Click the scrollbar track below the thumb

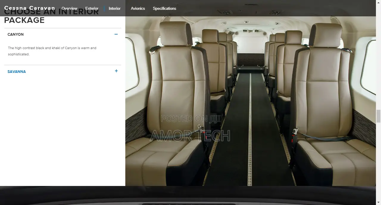379,161
